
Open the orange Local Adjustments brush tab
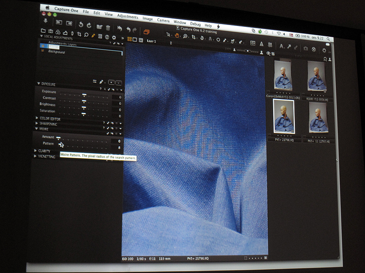click(x=93, y=35)
